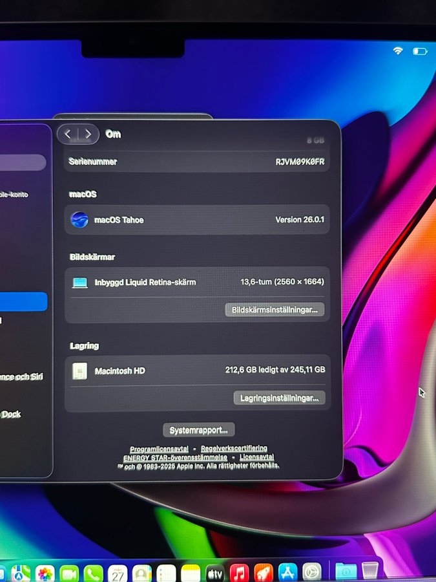Open App Store from the Dock
The width and height of the screenshot is (436, 582).
287,572
